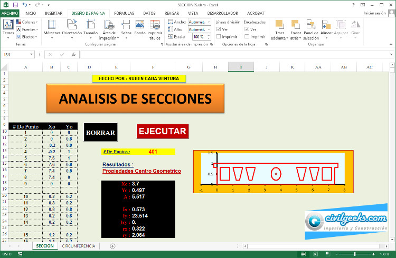Uncheck Ver under Líneas división
The height and width of the screenshot is (258, 396).
(219, 29)
